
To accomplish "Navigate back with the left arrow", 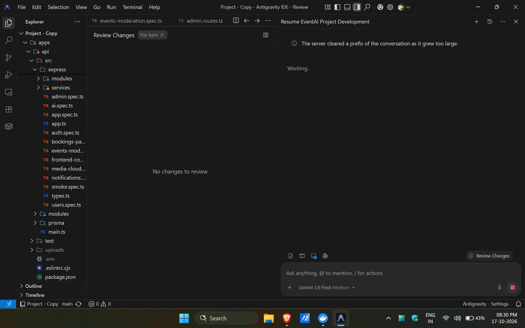I will pyautogui.click(x=246, y=20).
